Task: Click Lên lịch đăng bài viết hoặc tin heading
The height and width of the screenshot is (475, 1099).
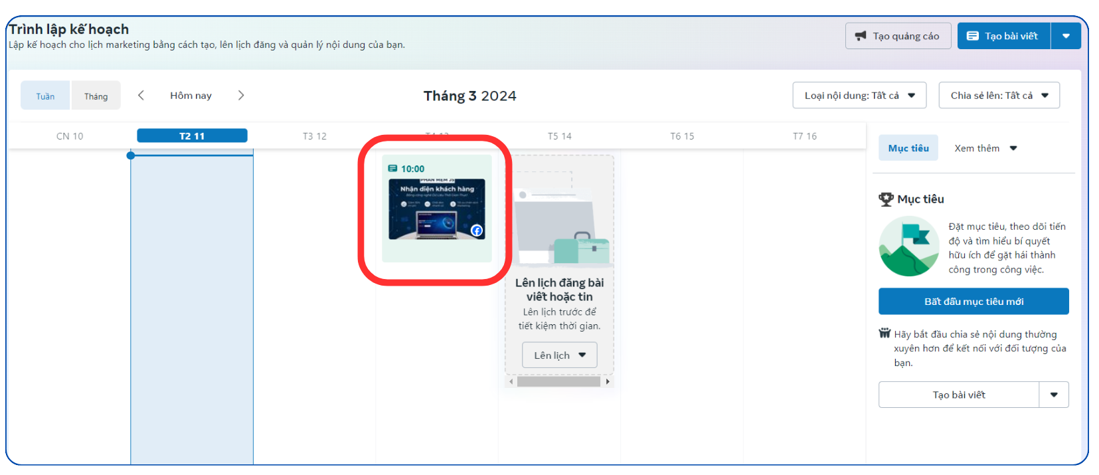Action: pos(560,290)
